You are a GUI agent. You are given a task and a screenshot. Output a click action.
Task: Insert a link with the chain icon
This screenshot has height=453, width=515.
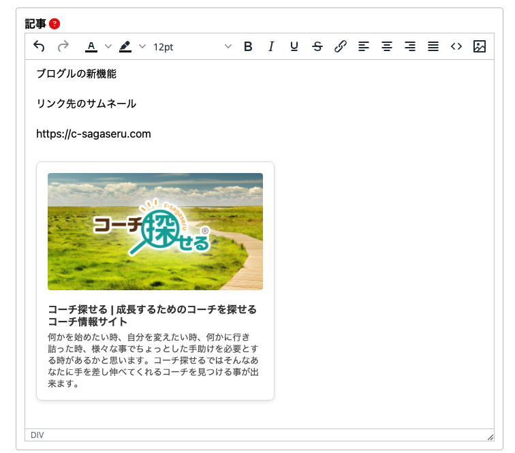point(341,46)
